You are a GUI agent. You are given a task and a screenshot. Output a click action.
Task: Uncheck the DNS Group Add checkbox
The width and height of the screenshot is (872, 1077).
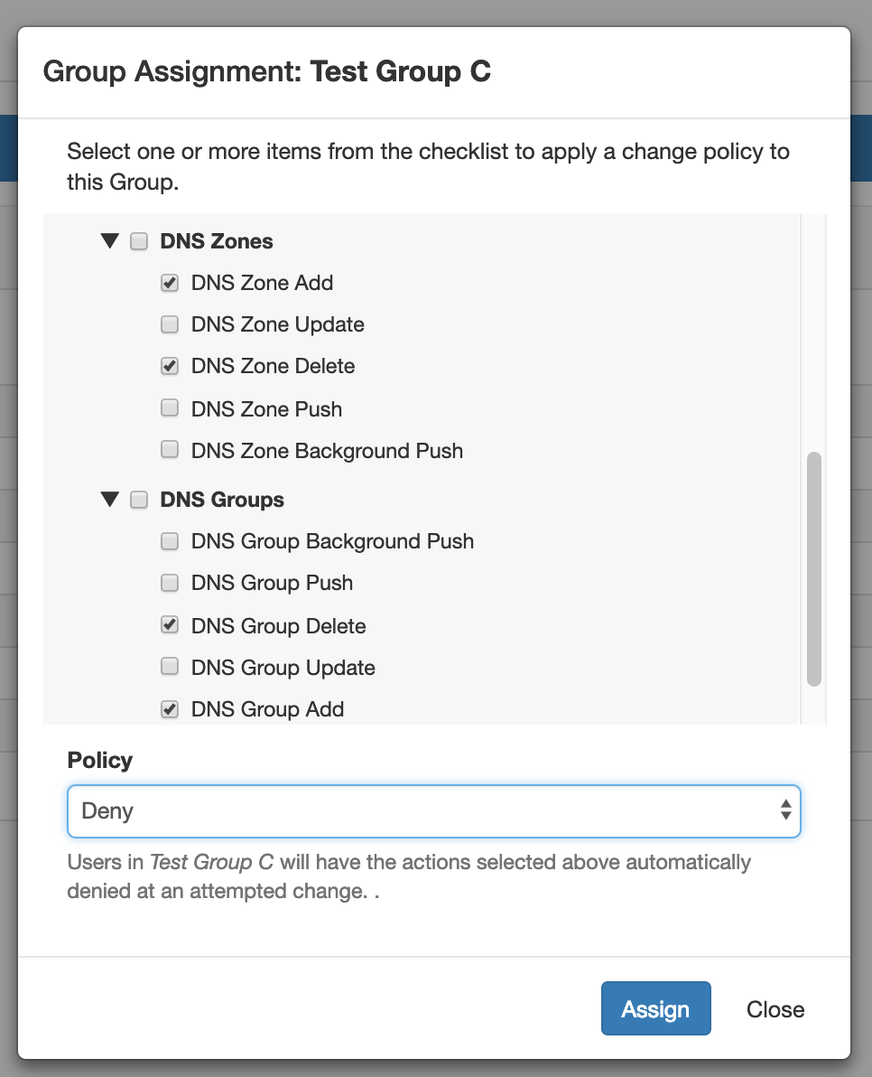[170, 709]
